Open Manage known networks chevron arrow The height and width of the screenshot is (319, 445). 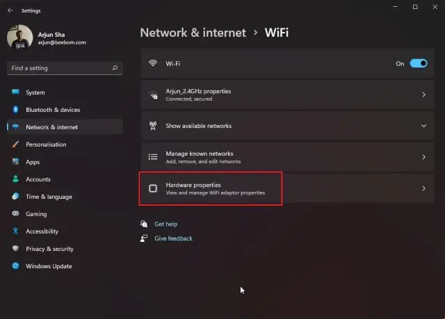pyautogui.click(x=423, y=157)
